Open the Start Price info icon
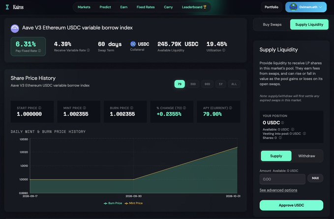 tap(40, 108)
